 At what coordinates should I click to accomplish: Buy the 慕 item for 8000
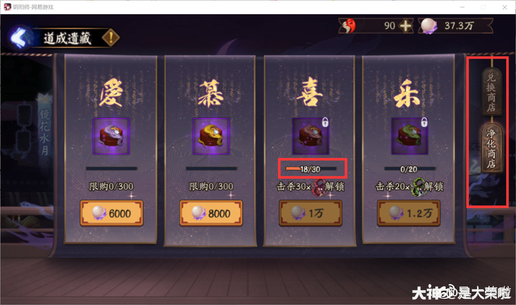click(211, 213)
